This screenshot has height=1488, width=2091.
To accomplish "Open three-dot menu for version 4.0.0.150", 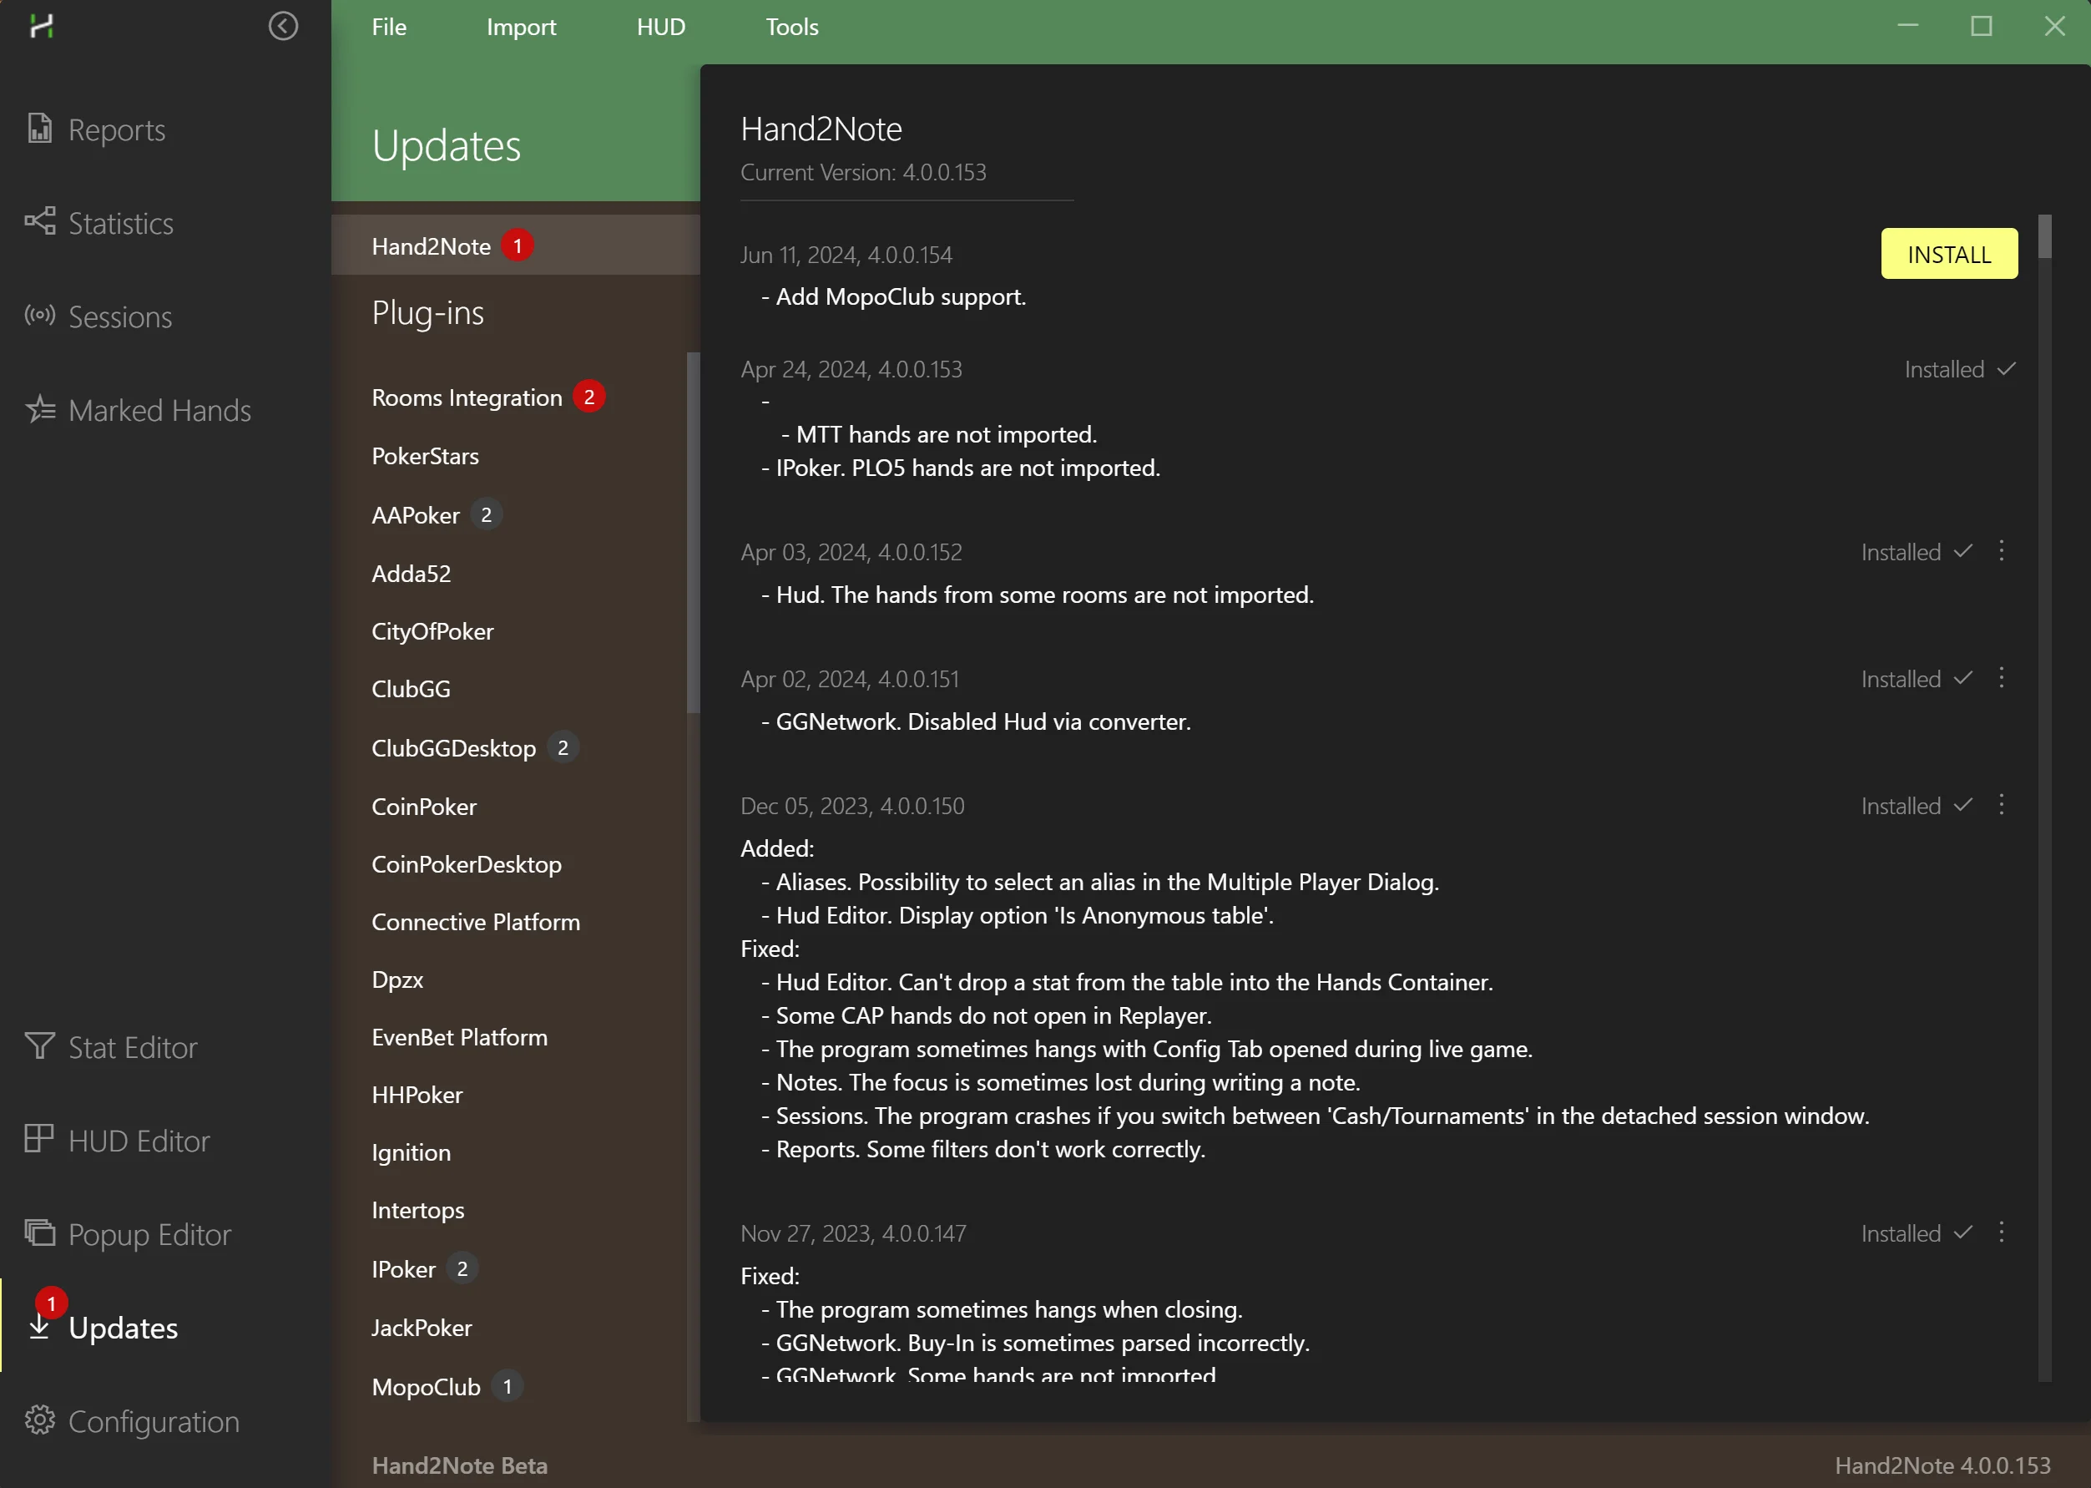I will (2001, 804).
